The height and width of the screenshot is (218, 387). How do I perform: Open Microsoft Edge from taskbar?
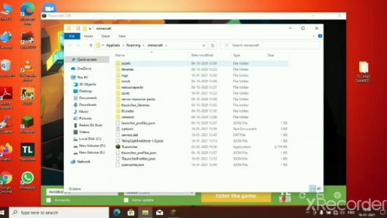117,213
